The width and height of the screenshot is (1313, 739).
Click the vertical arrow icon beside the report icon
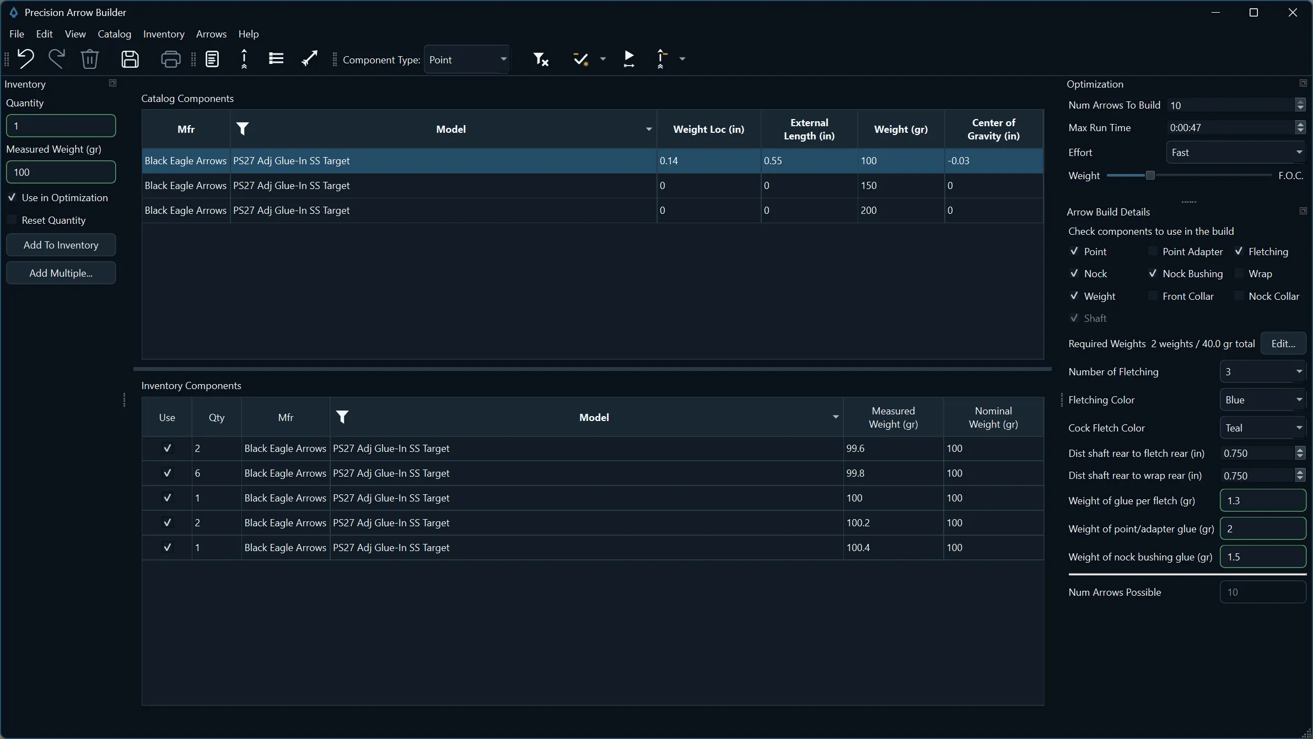[x=244, y=59]
